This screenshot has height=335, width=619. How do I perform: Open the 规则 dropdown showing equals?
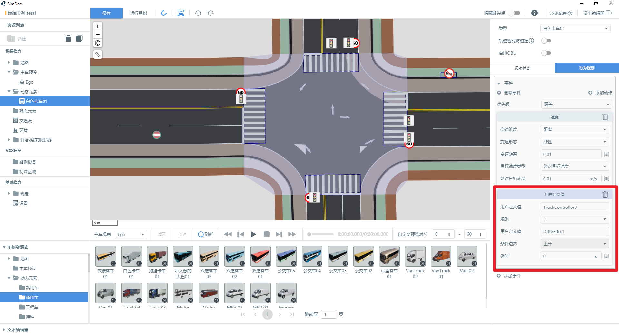coord(575,219)
